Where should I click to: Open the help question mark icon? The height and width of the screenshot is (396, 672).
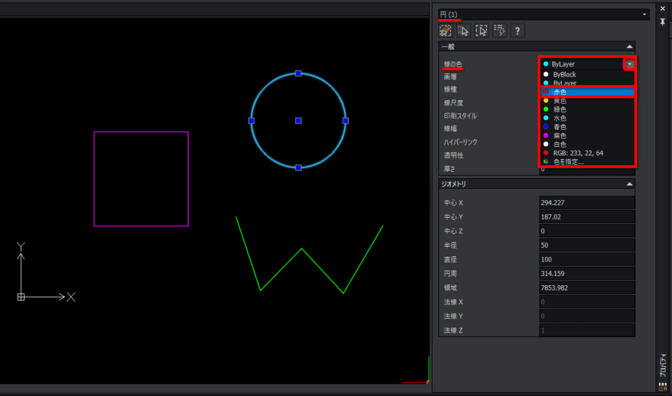coord(517,31)
